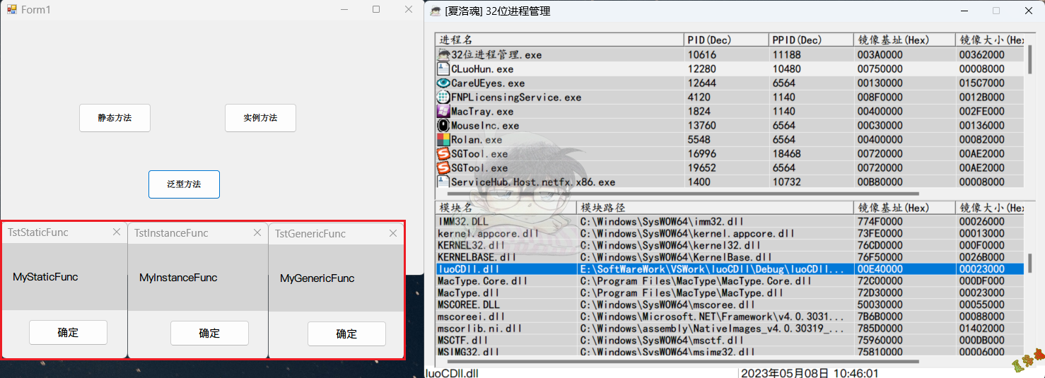Minimize the 32位进程管理 window

point(963,11)
